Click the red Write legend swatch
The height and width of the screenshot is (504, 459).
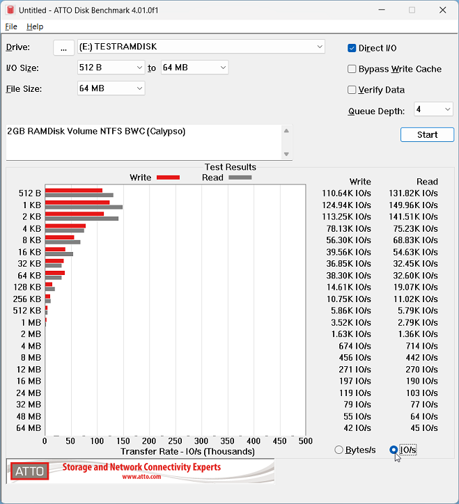tap(169, 178)
